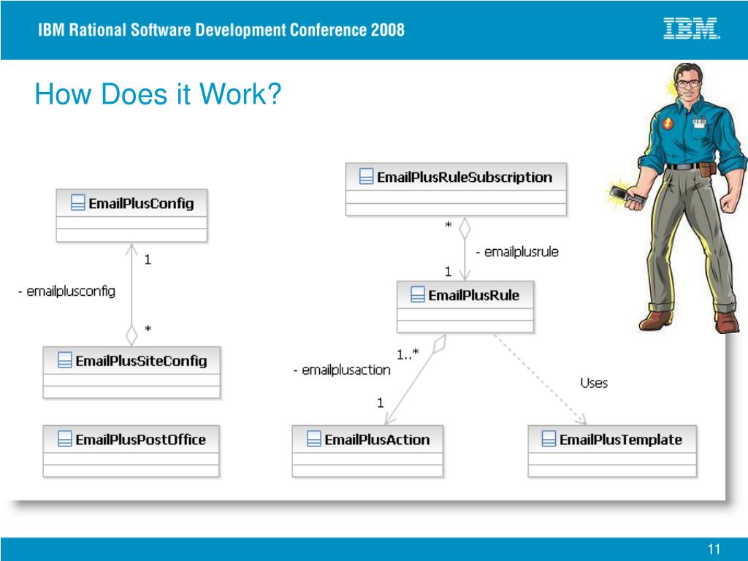The width and height of the screenshot is (748, 561).
Task: Click the class icon beside EmailPlusConfig
Action: click(x=77, y=203)
